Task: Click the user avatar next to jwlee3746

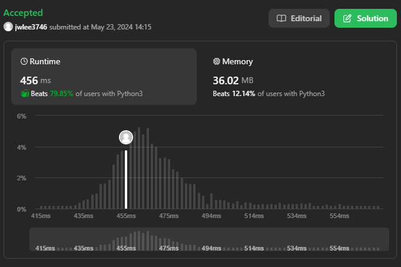Action: (8, 27)
